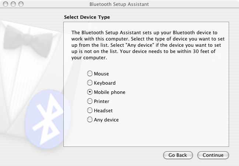The height and width of the screenshot is (166, 239).
Task: Choose the Keyboard device type option
Action: tap(90, 83)
